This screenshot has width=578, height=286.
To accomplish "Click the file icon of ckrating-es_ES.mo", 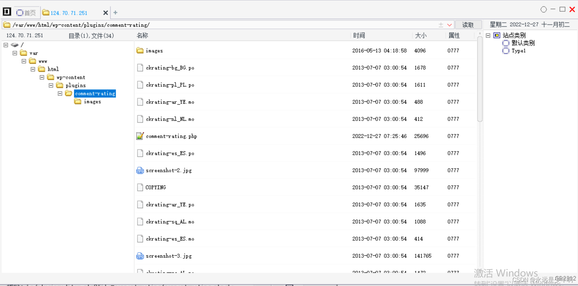I will point(140,238).
